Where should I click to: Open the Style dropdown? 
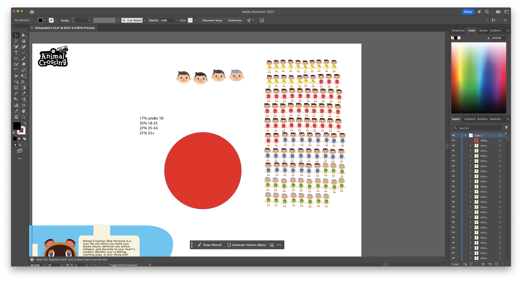195,20
